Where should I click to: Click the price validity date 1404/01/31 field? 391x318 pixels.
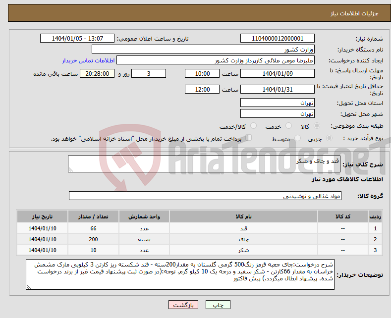point(278,89)
